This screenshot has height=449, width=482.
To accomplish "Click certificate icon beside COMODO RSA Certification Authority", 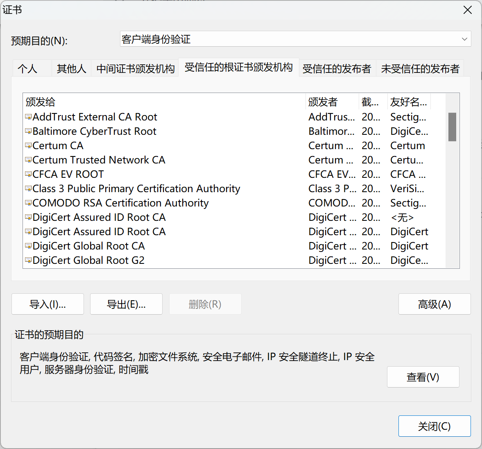I will [28, 203].
